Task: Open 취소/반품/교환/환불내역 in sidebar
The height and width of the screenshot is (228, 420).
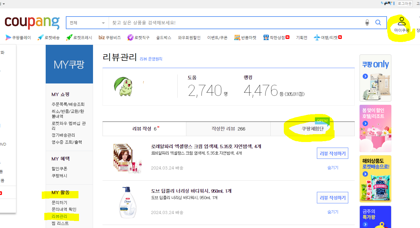Action: pyautogui.click(x=68, y=114)
